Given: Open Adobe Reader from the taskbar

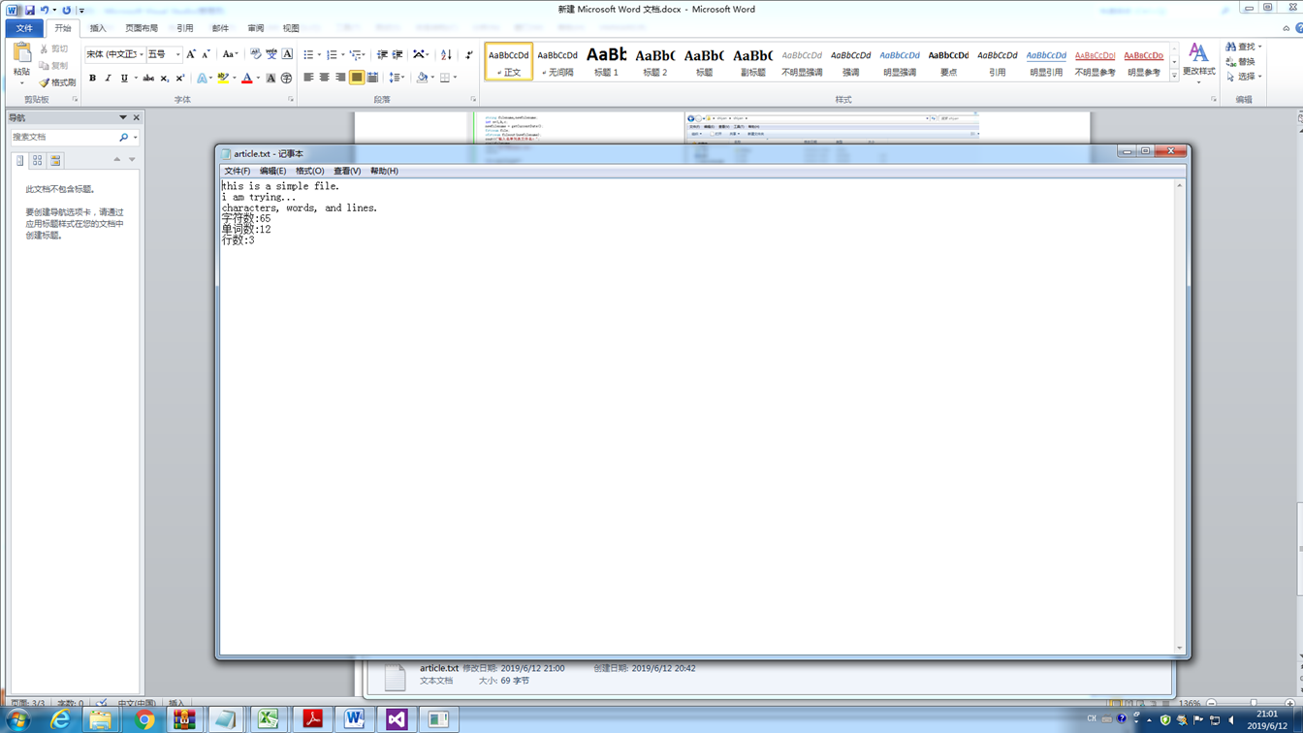Looking at the screenshot, I should point(312,719).
